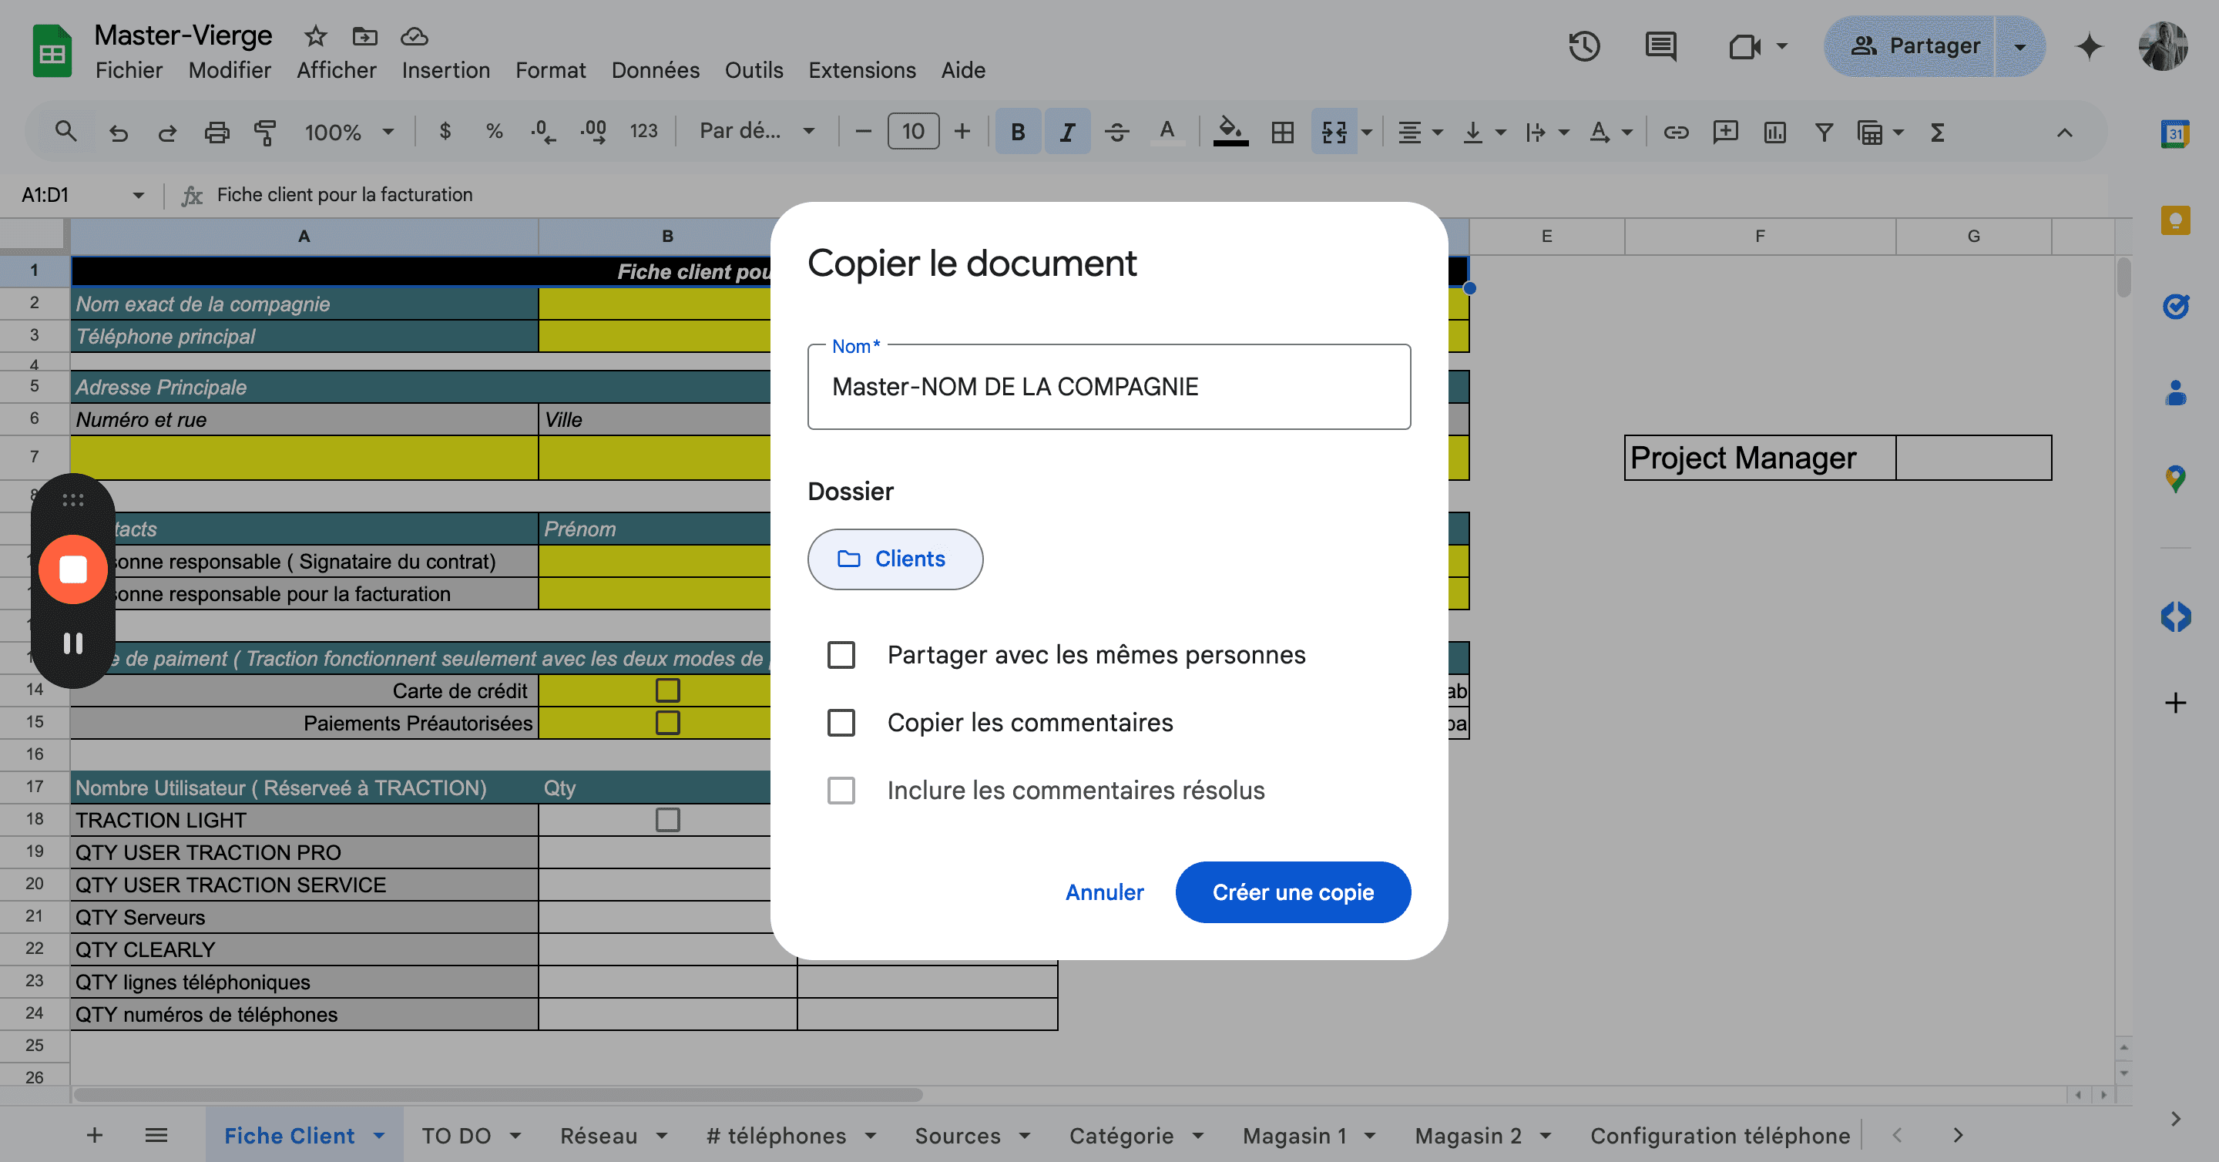Open Google Keep in side panel
This screenshot has height=1162, width=2219.
point(2175,220)
